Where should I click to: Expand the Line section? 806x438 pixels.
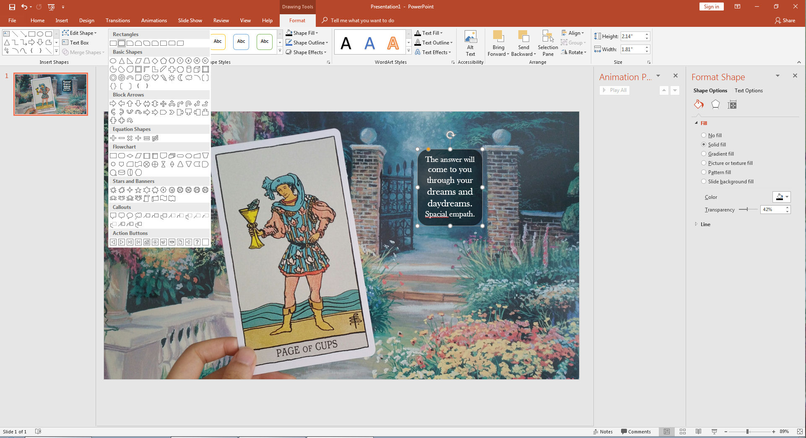(705, 224)
